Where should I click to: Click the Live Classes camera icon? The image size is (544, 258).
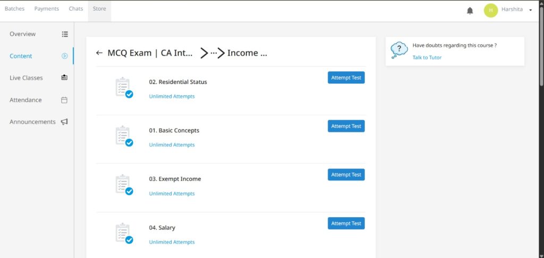tap(64, 78)
